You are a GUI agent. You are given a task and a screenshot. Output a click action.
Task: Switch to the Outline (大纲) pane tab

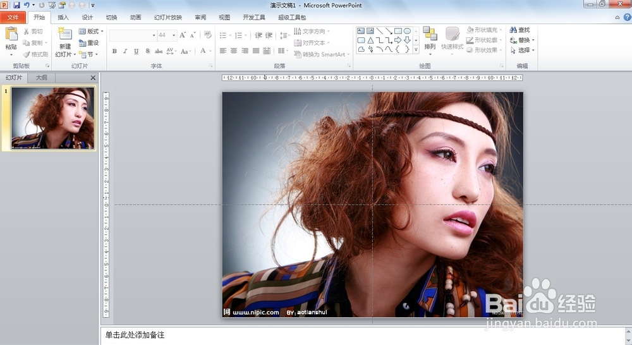pyautogui.click(x=41, y=78)
